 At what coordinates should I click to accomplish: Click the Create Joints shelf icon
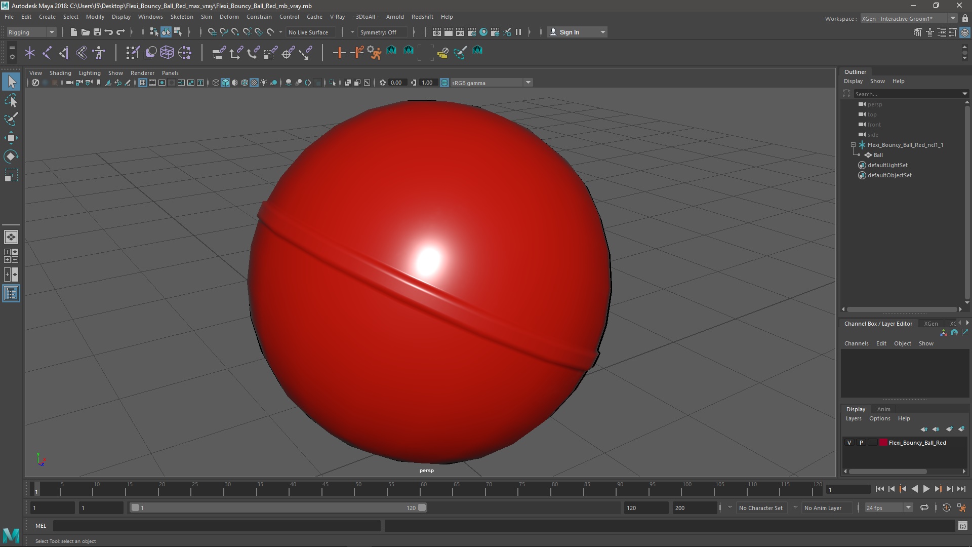coord(47,52)
